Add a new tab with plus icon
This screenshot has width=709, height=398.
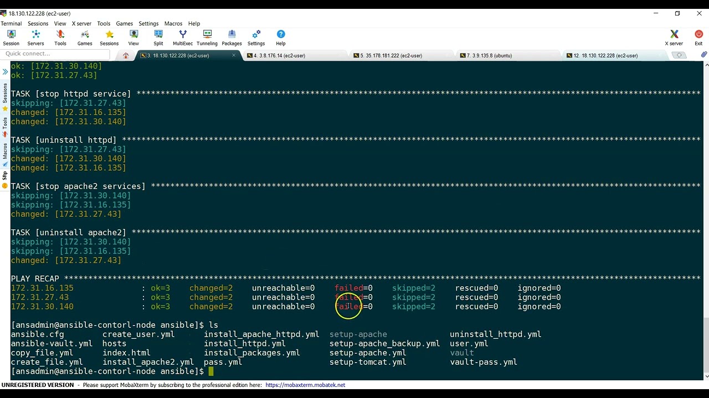[x=679, y=55]
